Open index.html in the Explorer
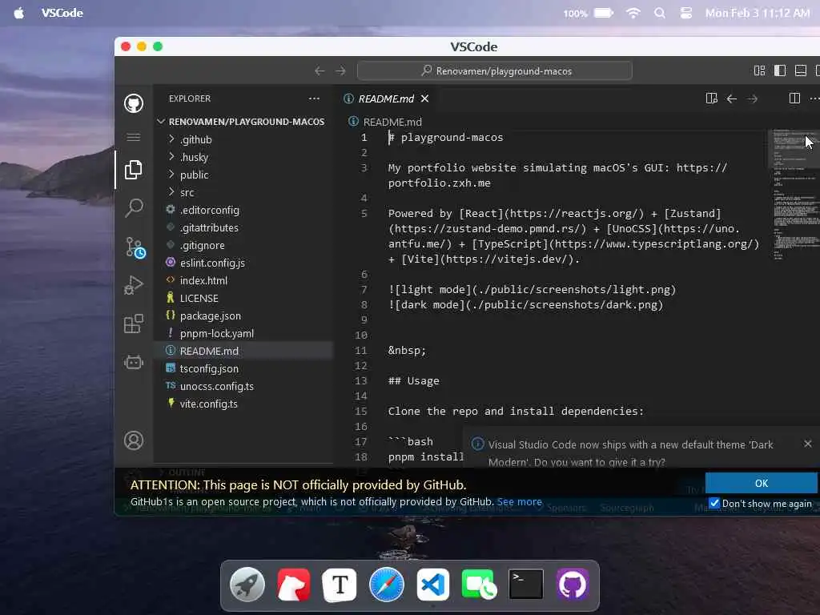The height and width of the screenshot is (615, 820). point(243,280)
